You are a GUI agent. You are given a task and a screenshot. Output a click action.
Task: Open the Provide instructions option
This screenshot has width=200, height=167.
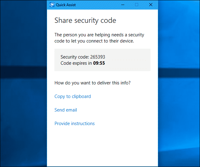tap(74, 124)
